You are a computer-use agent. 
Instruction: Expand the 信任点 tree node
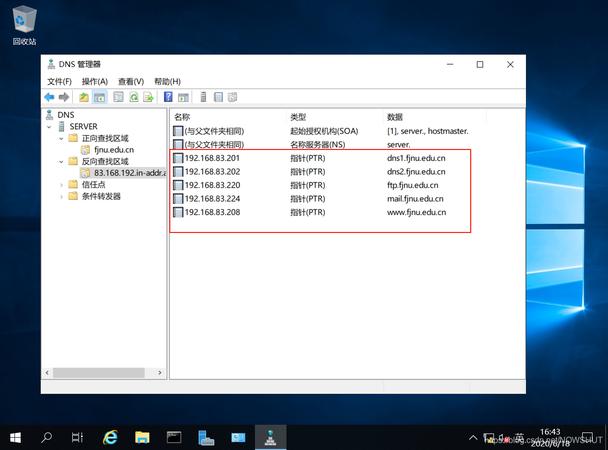pyautogui.click(x=61, y=185)
